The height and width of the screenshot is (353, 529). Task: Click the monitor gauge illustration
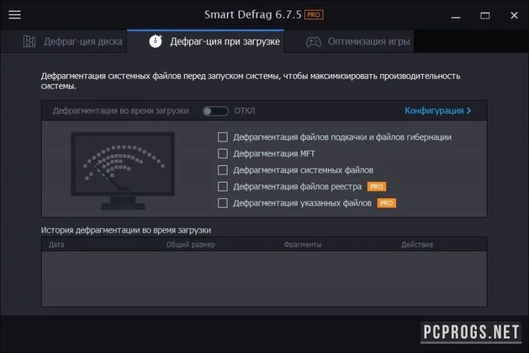(x=123, y=171)
